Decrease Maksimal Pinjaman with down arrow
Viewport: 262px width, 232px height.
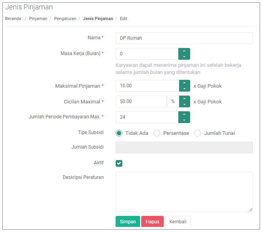pos(185,88)
